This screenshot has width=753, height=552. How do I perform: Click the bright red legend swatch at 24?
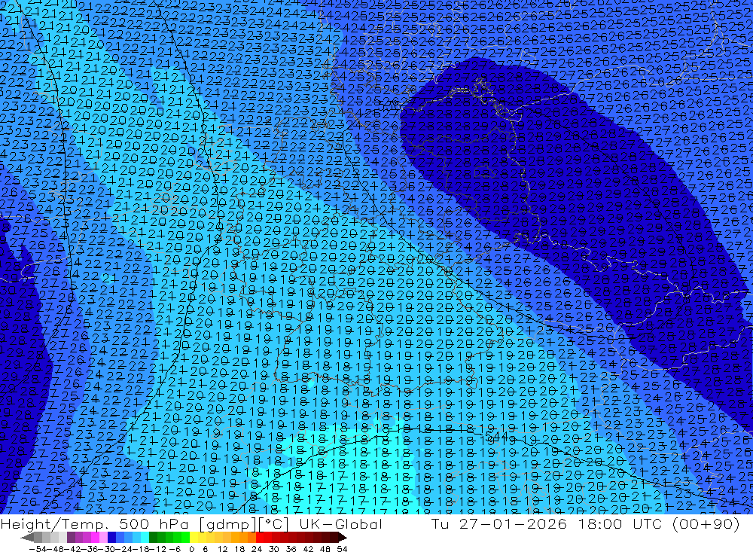[260, 538]
